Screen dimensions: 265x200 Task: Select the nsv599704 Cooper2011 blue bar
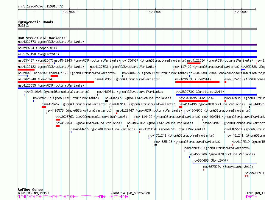137,51
